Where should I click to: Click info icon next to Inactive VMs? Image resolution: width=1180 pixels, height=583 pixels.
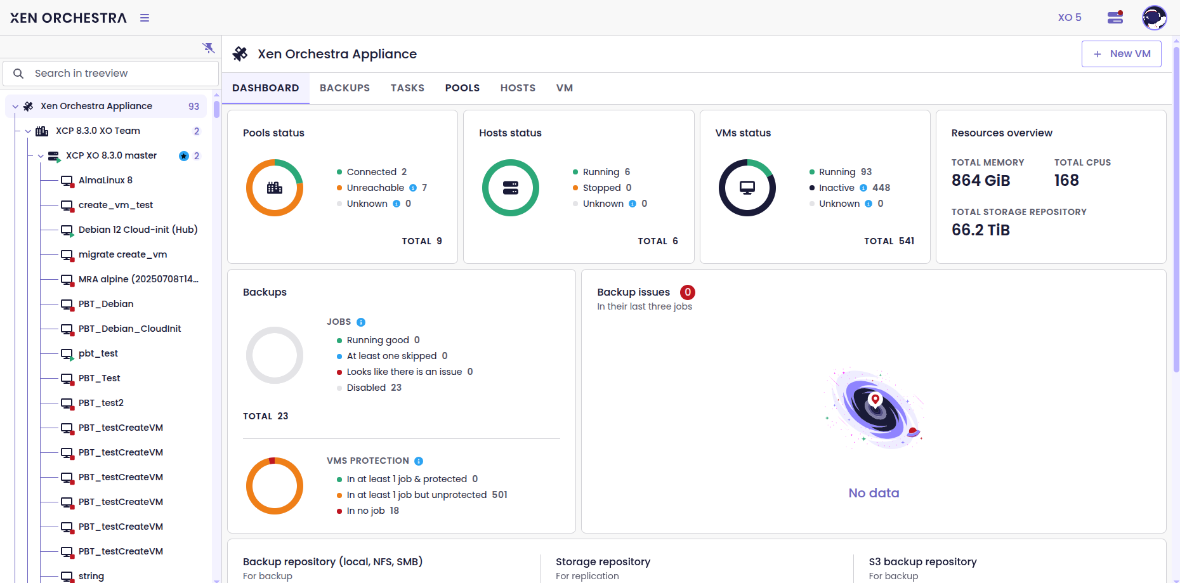click(863, 188)
